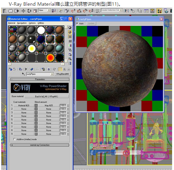Toggle the Percent Snap icon
The height and width of the screenshot is (170, 174).
85,11
